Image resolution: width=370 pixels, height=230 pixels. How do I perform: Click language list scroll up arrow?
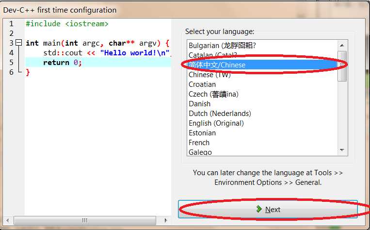coord(342,45)
